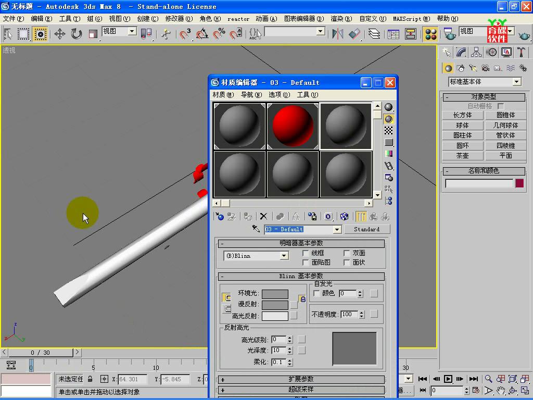Enable the 面贴图 face map checkbox
Image resolution: width=533 pixels, height=400 pixels.
tap(305, 262)
